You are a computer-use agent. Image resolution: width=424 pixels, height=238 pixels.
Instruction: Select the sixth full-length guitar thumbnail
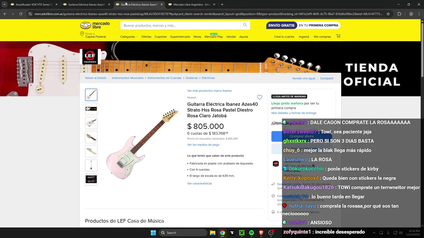coord(91,165)
